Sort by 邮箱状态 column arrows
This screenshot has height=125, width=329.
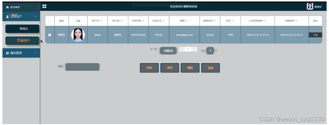[215, 21]
